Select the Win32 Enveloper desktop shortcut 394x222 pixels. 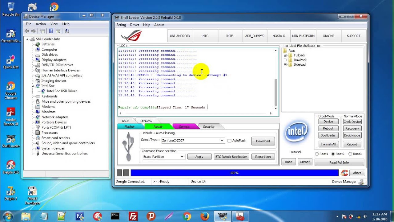coord(32,196)
